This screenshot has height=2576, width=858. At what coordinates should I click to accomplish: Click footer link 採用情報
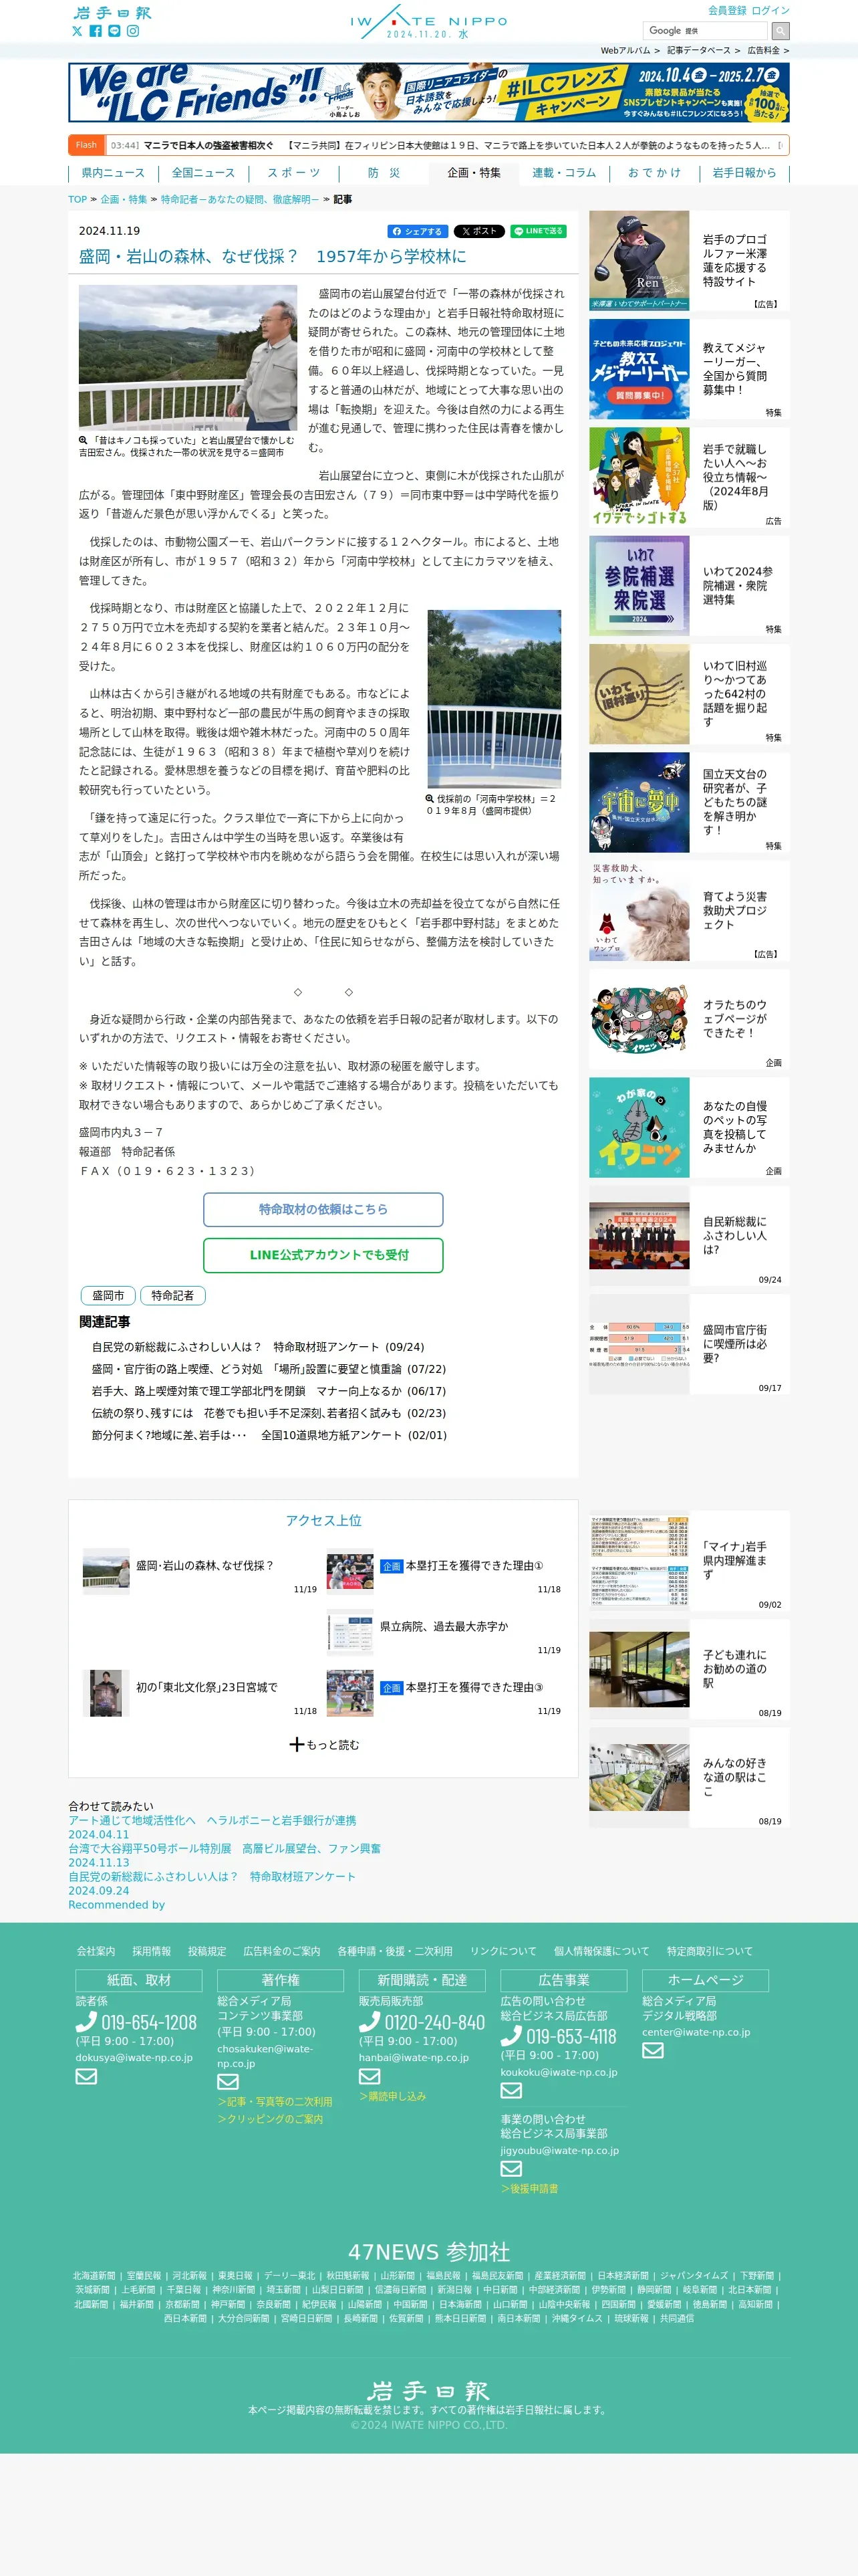coord(151,1951)
